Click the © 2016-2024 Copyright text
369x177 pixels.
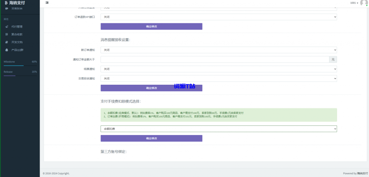[56, 173]
